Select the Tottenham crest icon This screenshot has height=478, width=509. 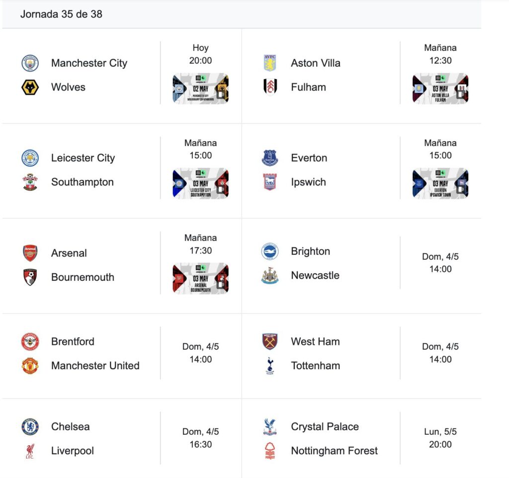click(x=270, y=366)
